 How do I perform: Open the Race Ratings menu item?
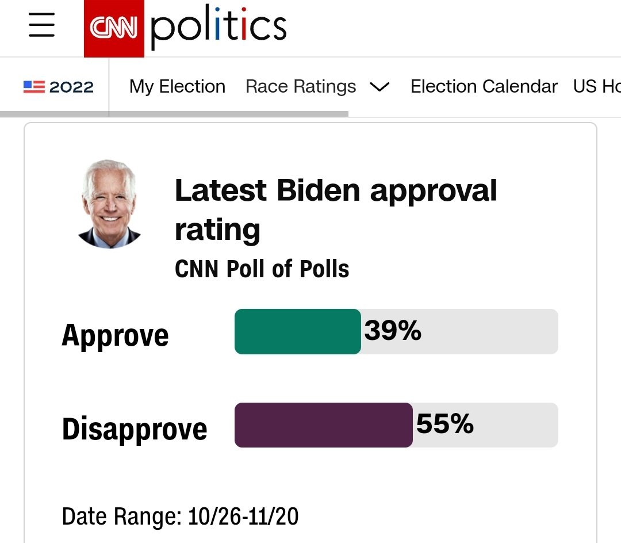pos(301,87)
